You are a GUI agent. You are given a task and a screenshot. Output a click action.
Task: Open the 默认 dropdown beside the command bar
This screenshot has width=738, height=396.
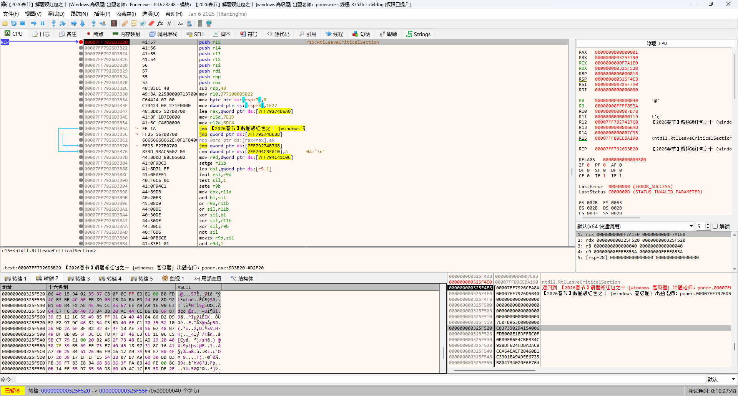tap(721, 379)
